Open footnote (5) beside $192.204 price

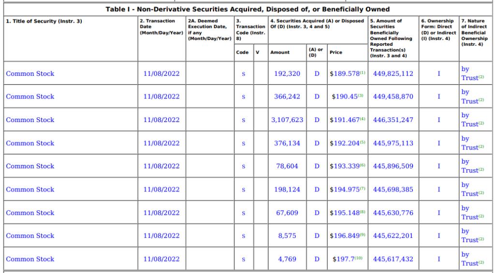[363, 142]
